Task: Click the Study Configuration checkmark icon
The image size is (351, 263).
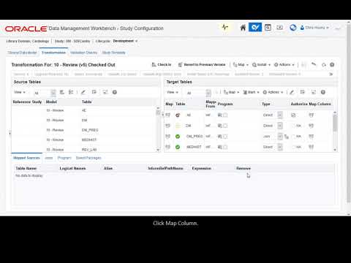Action: click(255, 27)
